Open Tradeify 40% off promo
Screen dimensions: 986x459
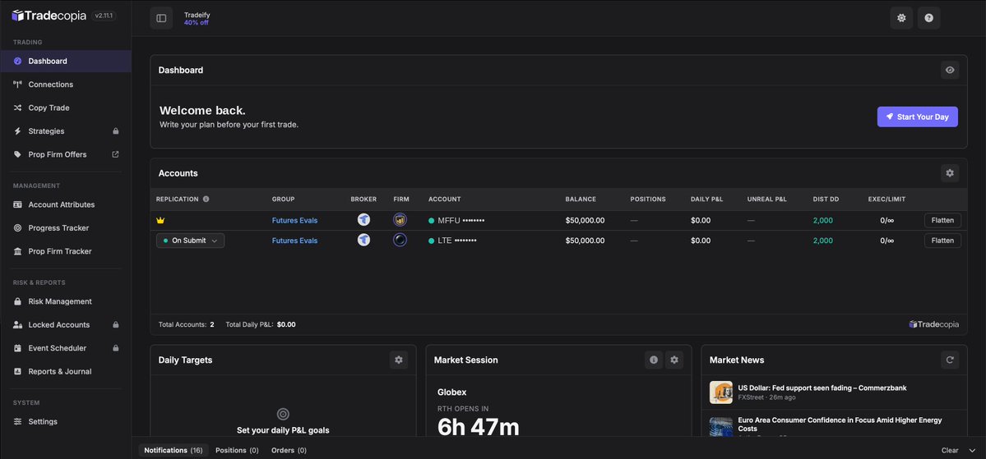pyautogui.click(x=197, y=18)
